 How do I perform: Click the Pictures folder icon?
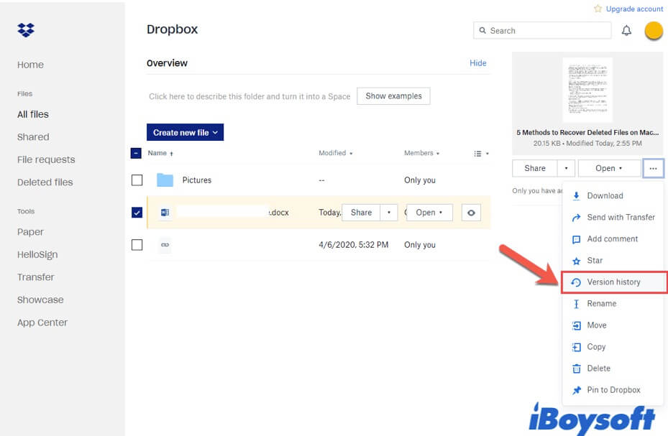(x=165, y=180)
